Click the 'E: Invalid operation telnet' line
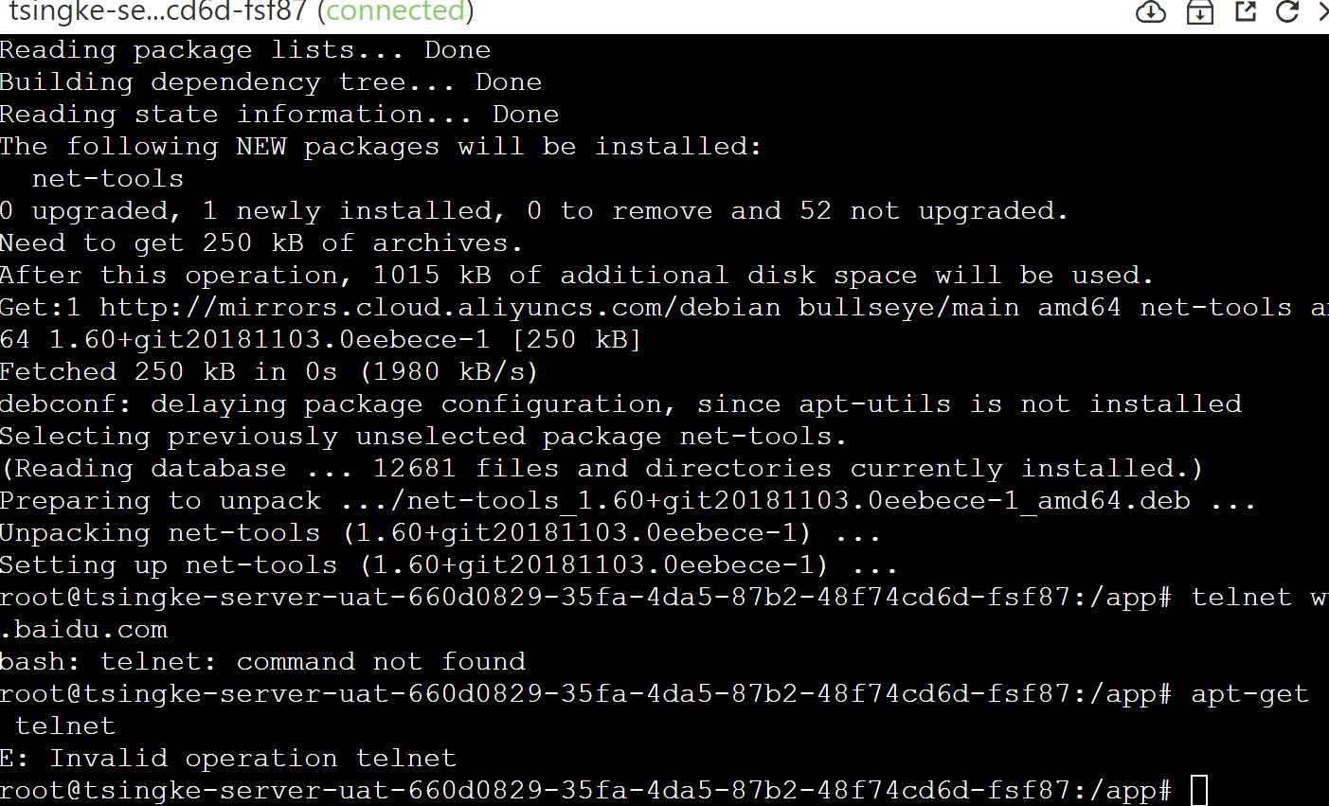This screenshot has height=806, width=1329. coord(228,759)
